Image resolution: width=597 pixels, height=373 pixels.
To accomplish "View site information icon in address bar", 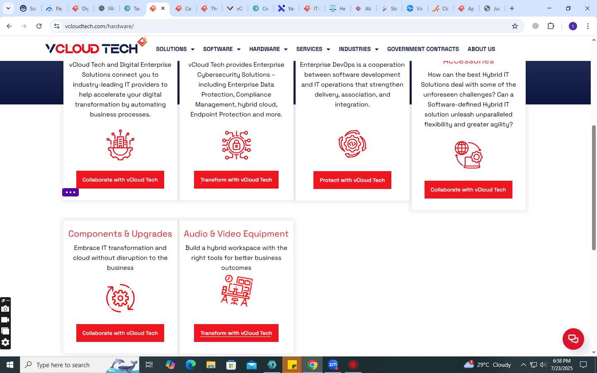I will coord(57,26).
